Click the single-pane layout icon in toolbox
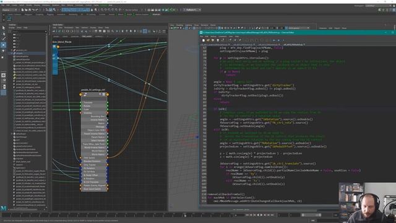 (x=4, y=75)
